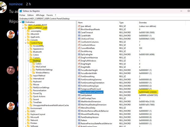Open the Favoris menu
The image size is (190, 127).
tap(49, 15)
